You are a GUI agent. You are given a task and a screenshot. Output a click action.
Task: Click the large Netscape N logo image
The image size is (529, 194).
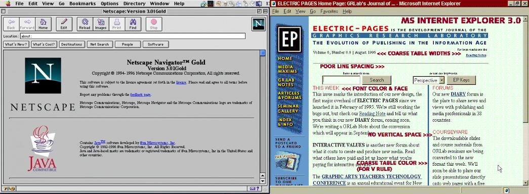click(43, 75)
